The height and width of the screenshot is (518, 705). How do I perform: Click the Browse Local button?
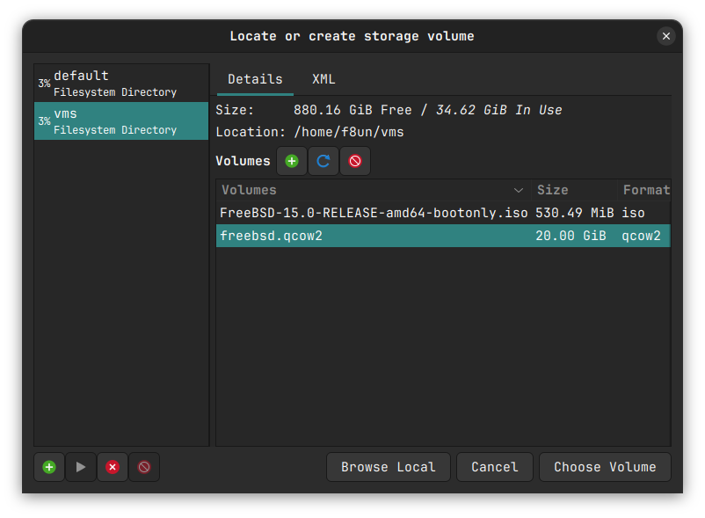(x=388, y=467)
